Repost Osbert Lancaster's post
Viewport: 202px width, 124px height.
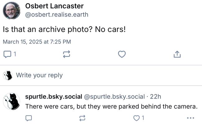tap(67, 54)
